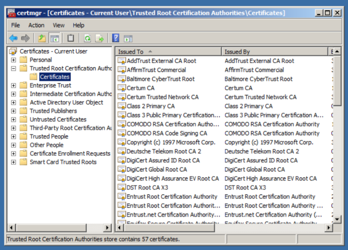
Task: Click right arrow of tree pane scrollbar
Action: (x=108, y=227)
